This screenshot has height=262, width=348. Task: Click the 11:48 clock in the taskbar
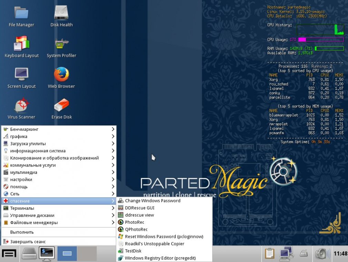[340, 253]
